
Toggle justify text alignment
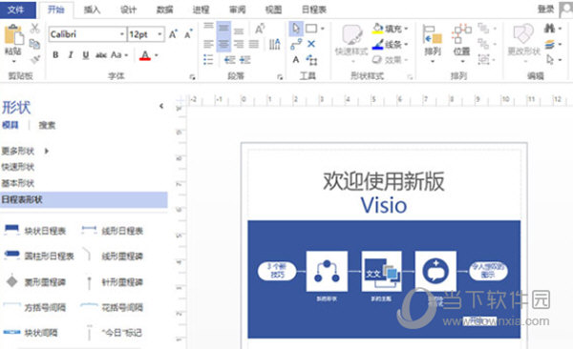click(254, 45)
